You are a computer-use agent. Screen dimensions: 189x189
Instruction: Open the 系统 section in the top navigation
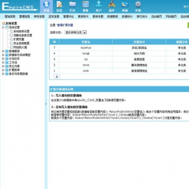[46, 7]
